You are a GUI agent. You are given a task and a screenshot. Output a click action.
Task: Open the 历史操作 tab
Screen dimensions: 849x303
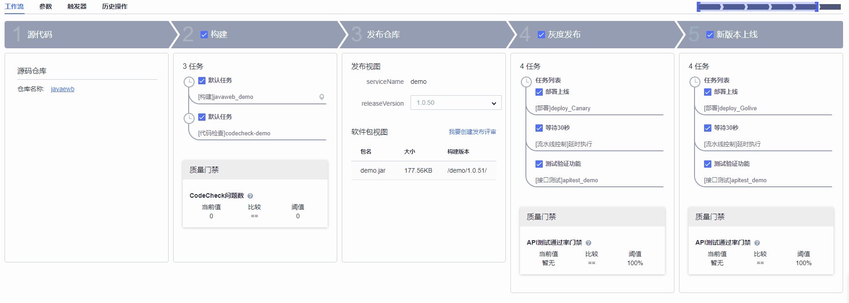[x=114, y=6]
